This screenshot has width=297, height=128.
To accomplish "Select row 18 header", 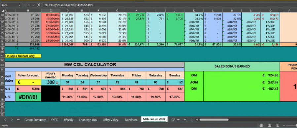I will [2, 44].
